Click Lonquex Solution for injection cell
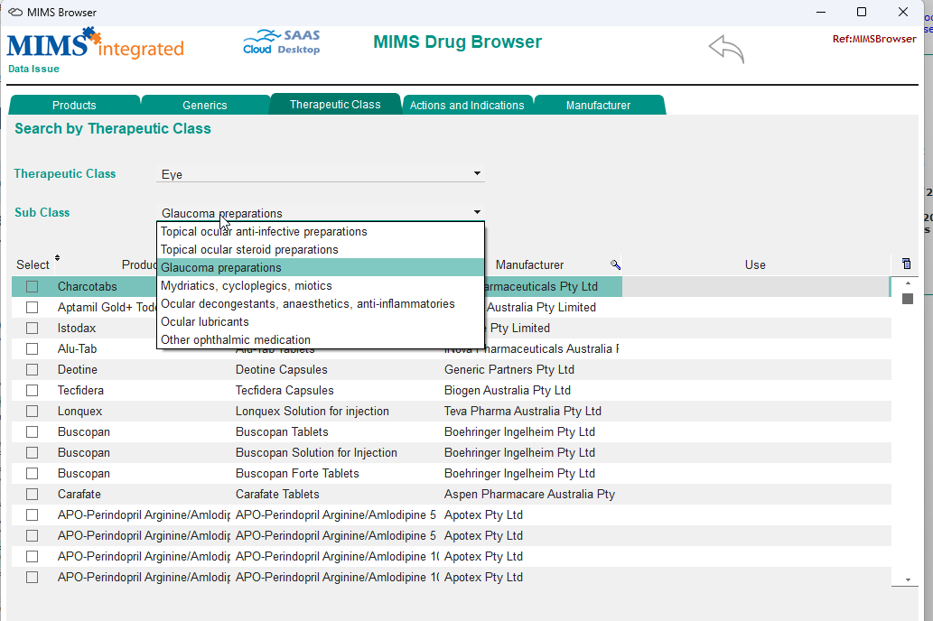 coord(313,412)
